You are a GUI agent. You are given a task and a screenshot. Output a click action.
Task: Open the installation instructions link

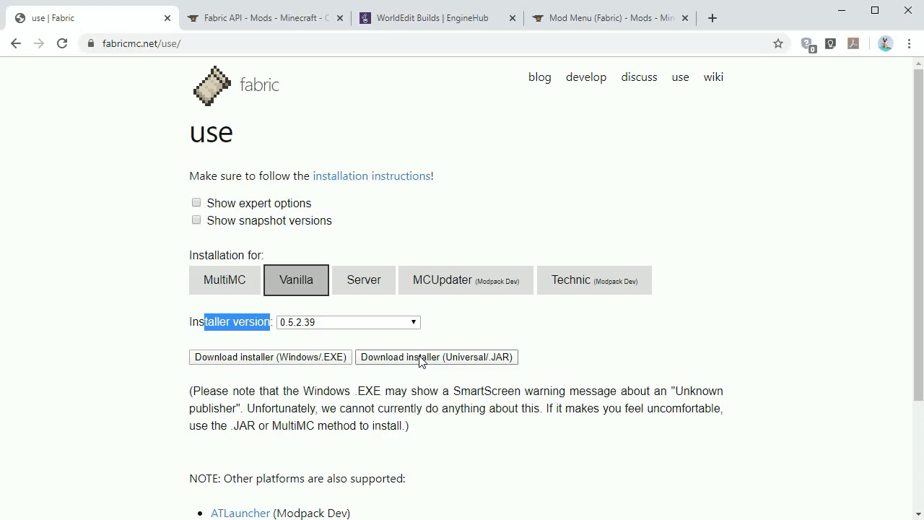click(x=372, y=176)
